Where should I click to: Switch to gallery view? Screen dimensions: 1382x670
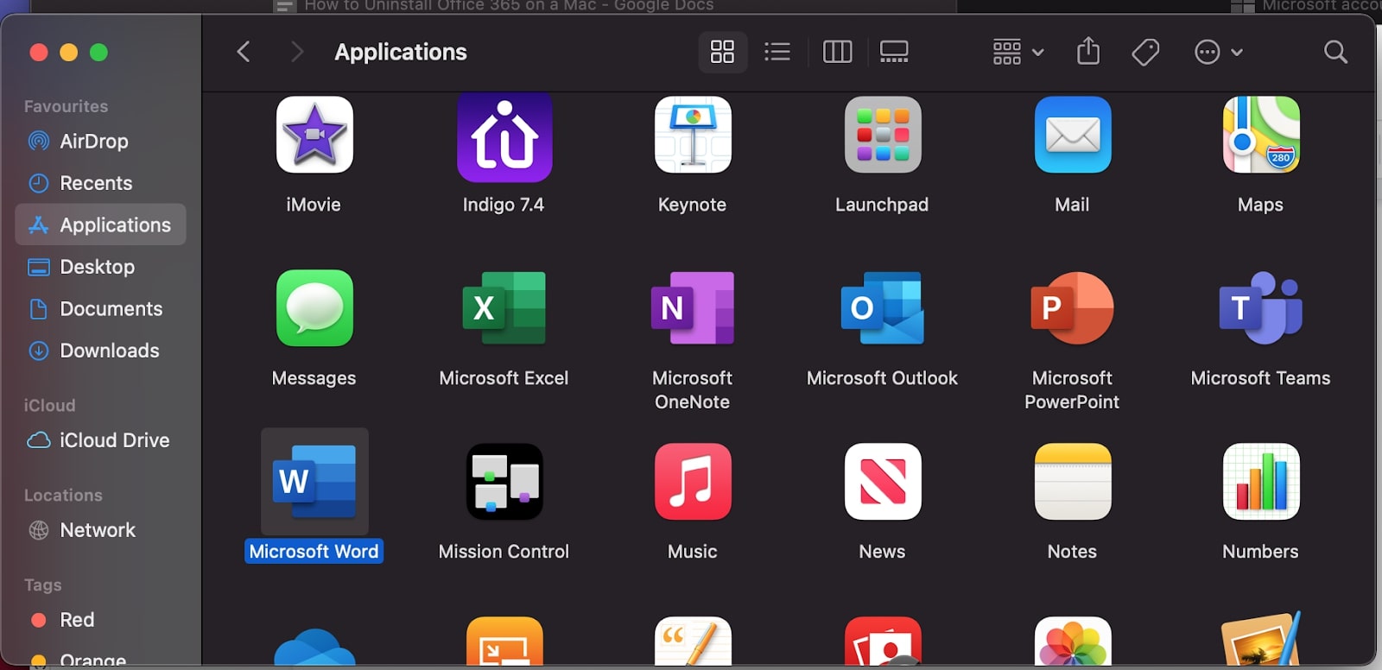[x=894, y=52]
